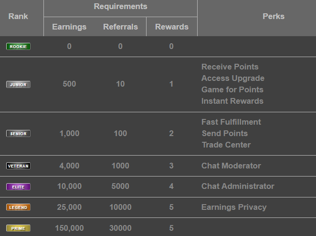Click the silver Junior rank badge
Screen dimensions: 316x236
[x=18, y=85]
